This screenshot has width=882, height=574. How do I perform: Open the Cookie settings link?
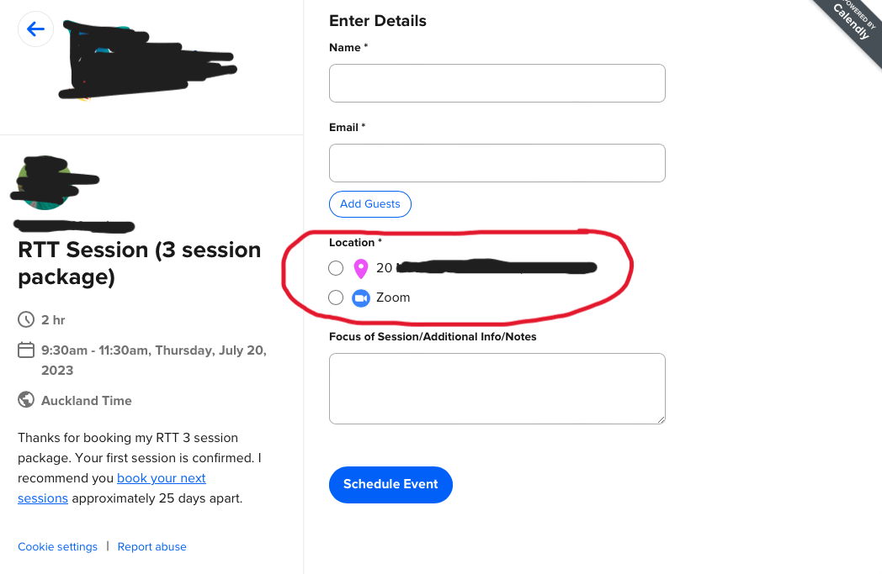[x=57, y=546]
